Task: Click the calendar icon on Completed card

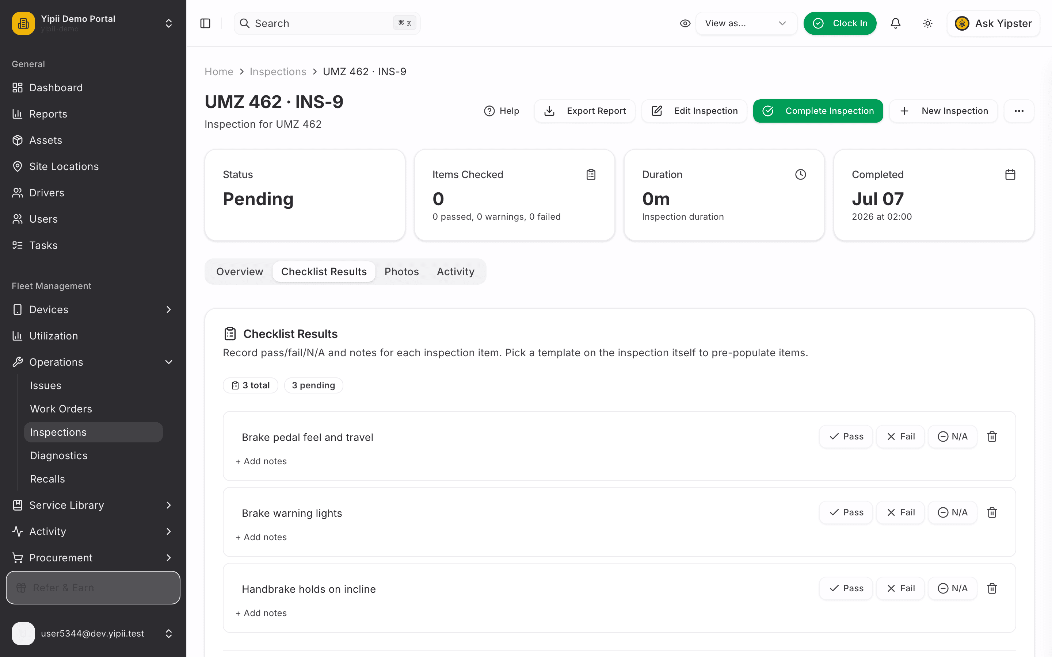Action: click(x=1010, y=175)
